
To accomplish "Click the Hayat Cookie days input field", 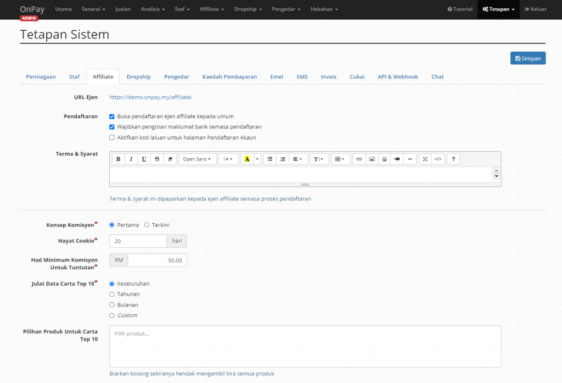I will click(138, 241).
